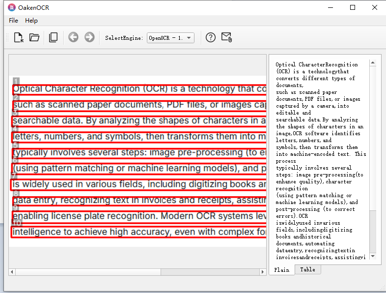
Task: Select detected line 'enabling license plate recognition'
Action: tap(139, 216)
